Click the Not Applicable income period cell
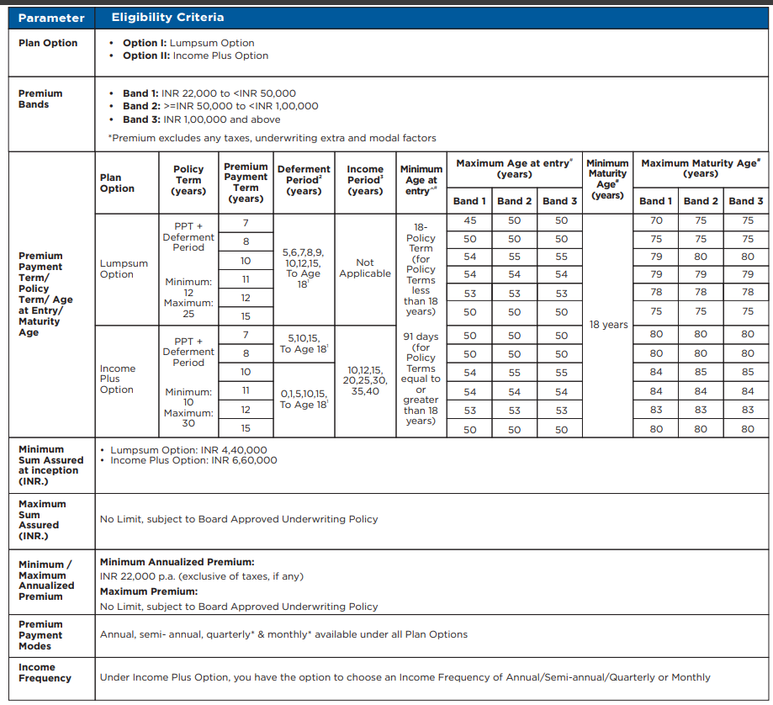 click(x=365, y=268)
